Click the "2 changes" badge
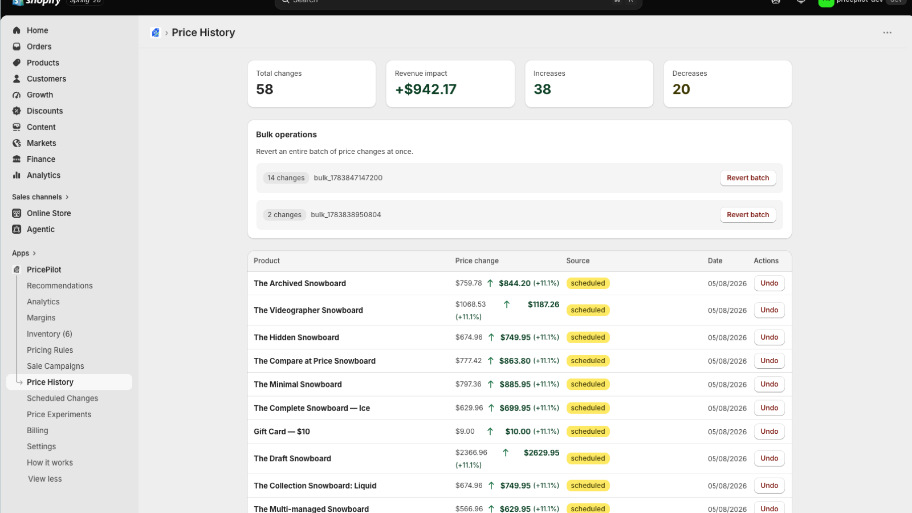Viewport: 912px width, 513px height. coord(284,215)
